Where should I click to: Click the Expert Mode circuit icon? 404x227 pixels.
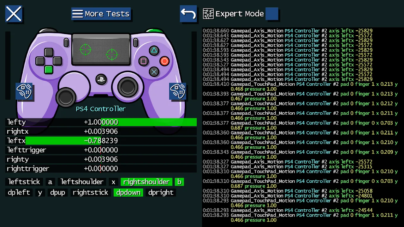(x=208, y=14)
